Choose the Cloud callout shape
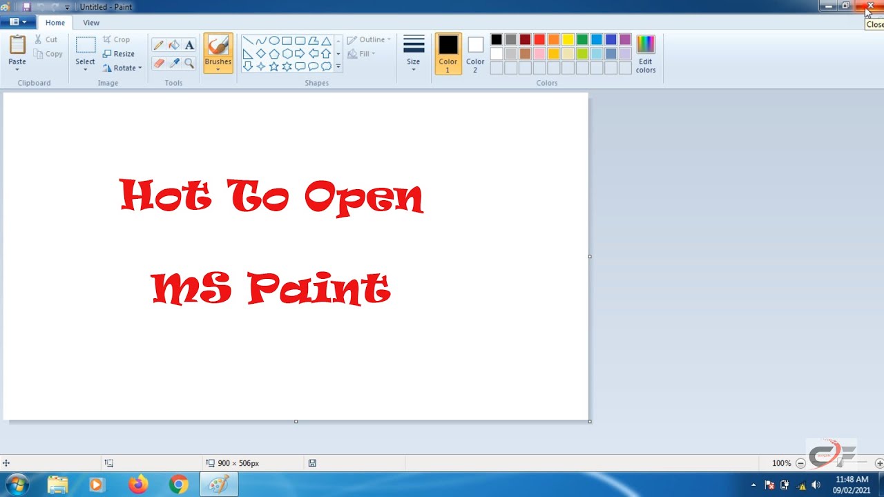 326,67
